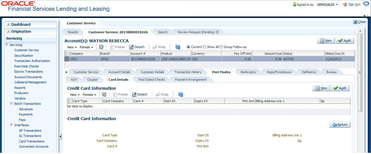Collapse the Servicing tree node
Image resolution: width=371 pixels, height=154 pixels.
[x=7, y=45]
